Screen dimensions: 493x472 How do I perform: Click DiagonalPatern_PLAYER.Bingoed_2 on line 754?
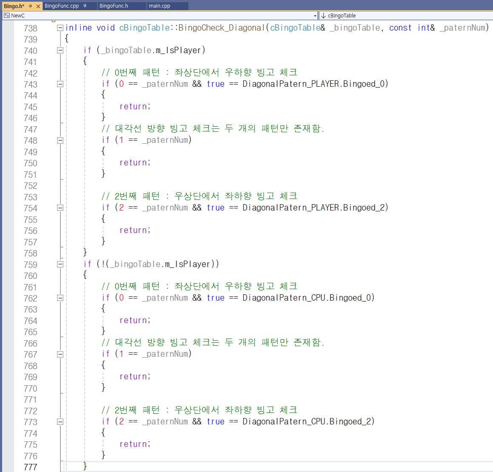coord(313,208)
